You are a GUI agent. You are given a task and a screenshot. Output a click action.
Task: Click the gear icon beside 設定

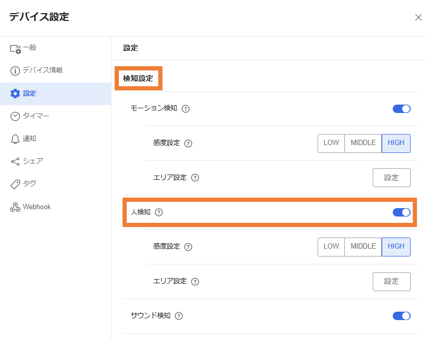point(15,94)
